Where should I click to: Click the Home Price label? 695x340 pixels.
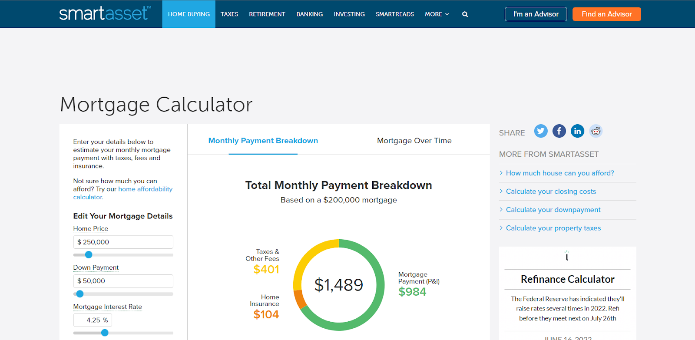(91, 228)
